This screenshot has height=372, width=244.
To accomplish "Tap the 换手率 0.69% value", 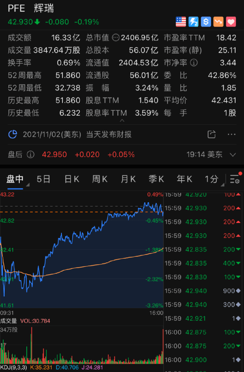I will 69,63.
